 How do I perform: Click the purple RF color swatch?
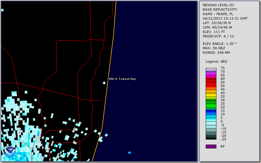click(211, 146)
